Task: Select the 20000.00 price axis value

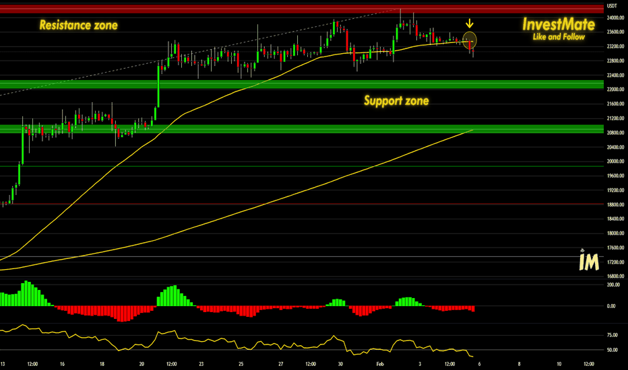Action: (615, 161)
